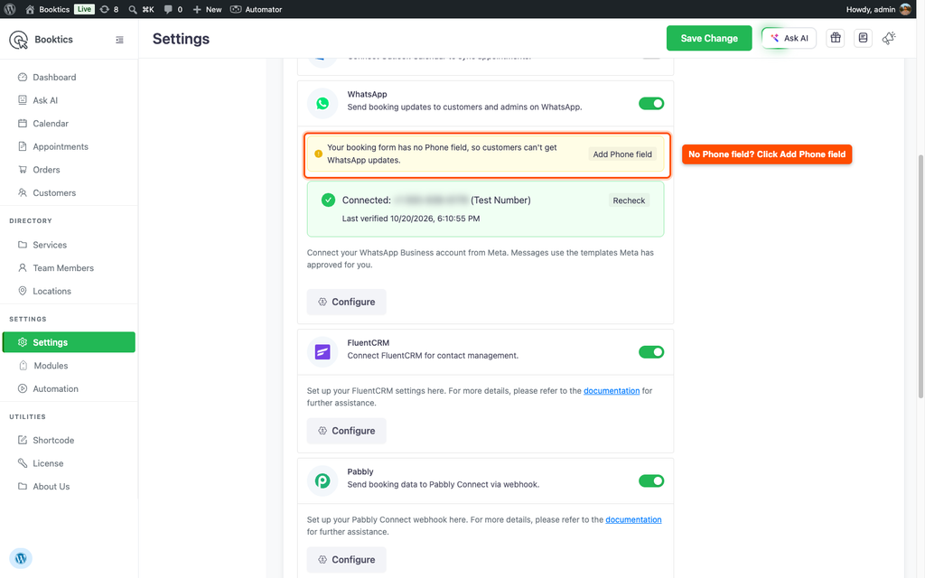This screenshot has height=578, width=925.
Task: Open the FluentCRM documentation link
Action: pos(612,390)
